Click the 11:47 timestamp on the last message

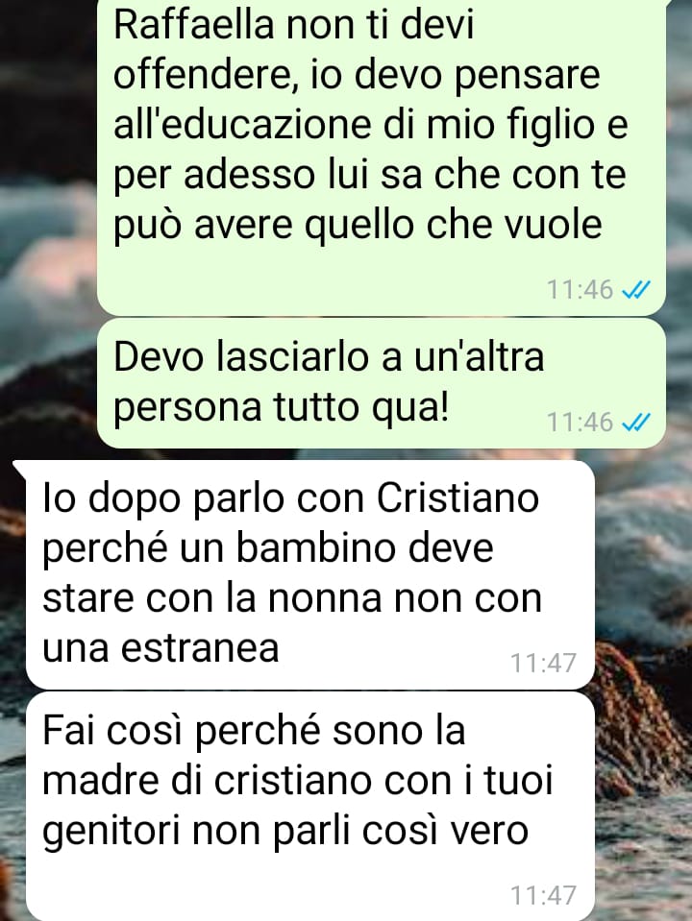click(544, 895)
